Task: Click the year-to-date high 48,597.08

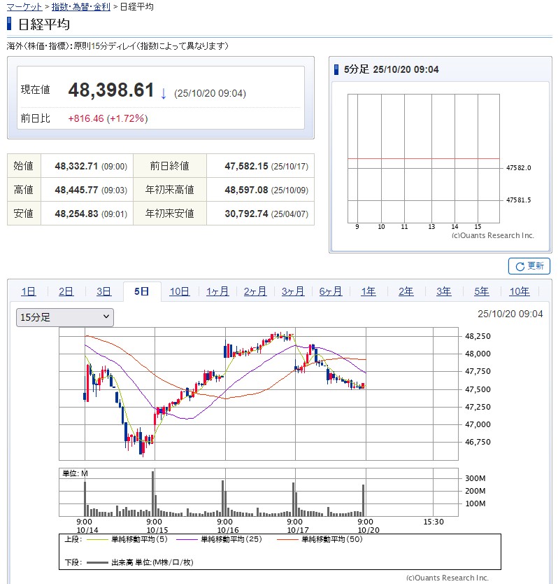Action: click(x=246, y=190)
